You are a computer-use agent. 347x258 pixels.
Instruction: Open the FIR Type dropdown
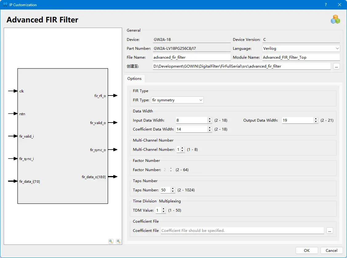click(x=177, y=100)
